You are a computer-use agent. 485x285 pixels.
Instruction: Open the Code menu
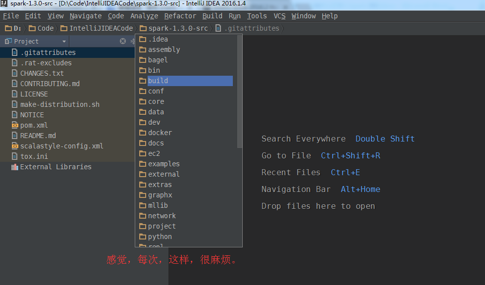116,16
